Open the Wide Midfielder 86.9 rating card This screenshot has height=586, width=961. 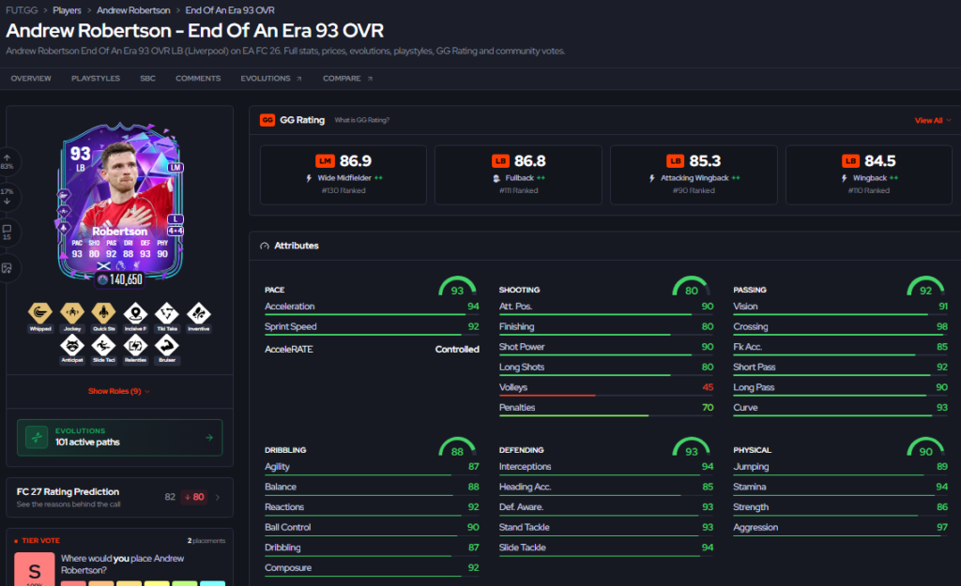click(x=343, y=174)
